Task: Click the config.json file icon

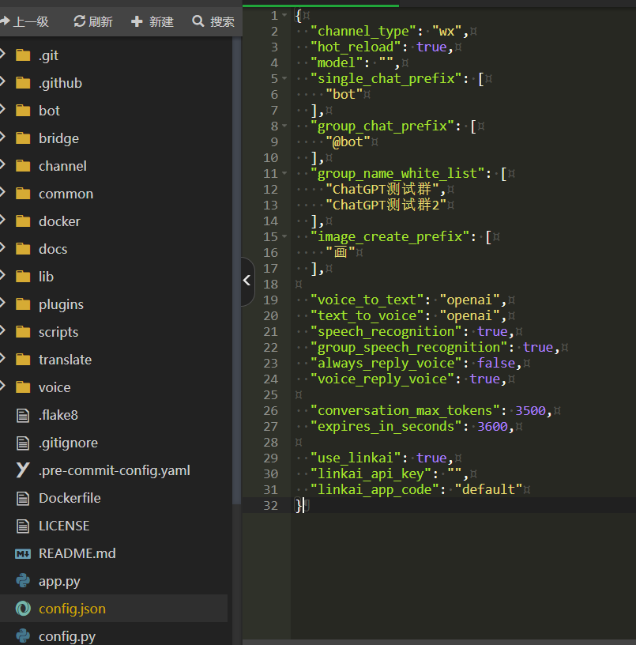Action: (x=23, y=609)
